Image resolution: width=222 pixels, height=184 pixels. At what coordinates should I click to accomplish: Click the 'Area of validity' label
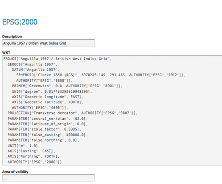coord(15,172)
